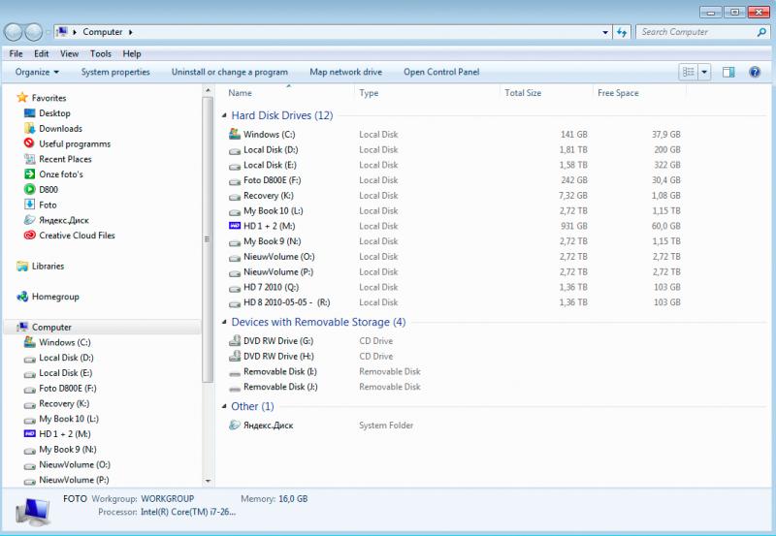Select Local Disk (E:) icon in list

235,166
